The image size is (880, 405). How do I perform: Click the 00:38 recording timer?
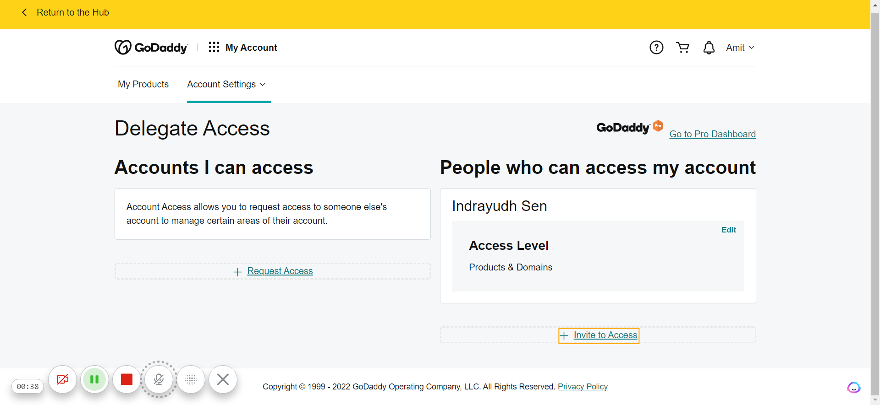click(x=28, y=386)
